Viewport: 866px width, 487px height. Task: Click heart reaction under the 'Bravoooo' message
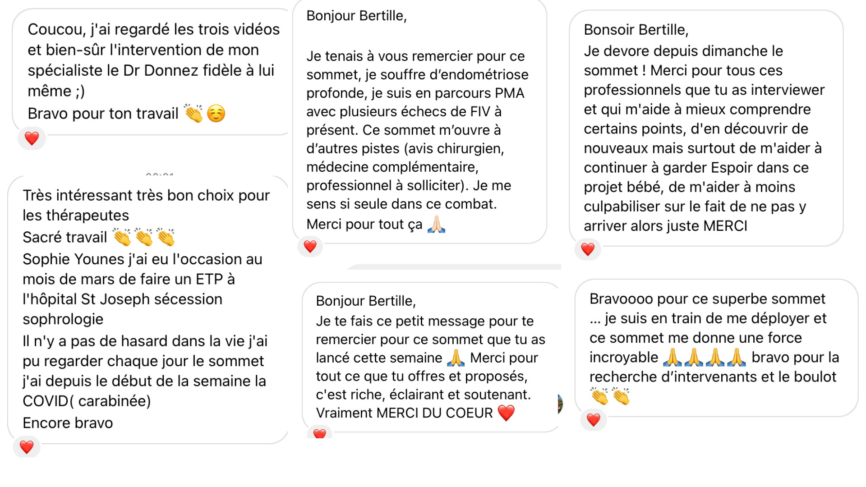point(593,420)
